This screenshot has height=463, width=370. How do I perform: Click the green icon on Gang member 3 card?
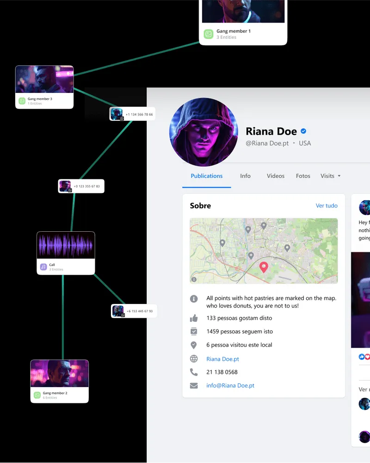point(22,101)
